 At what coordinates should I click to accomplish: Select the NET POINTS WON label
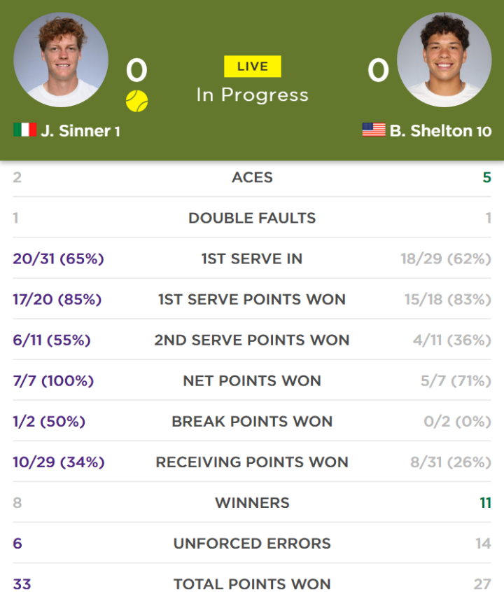252,381
